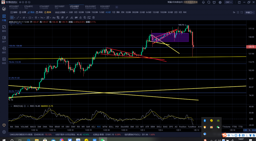Screen dimensions: 256x141
Task: Toggle the 画线 drawing toolbar
Action: click(x=31, y=13)
